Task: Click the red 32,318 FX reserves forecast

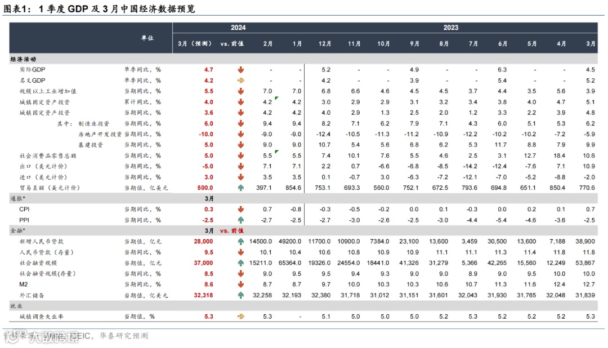Action: pos(204,295)
